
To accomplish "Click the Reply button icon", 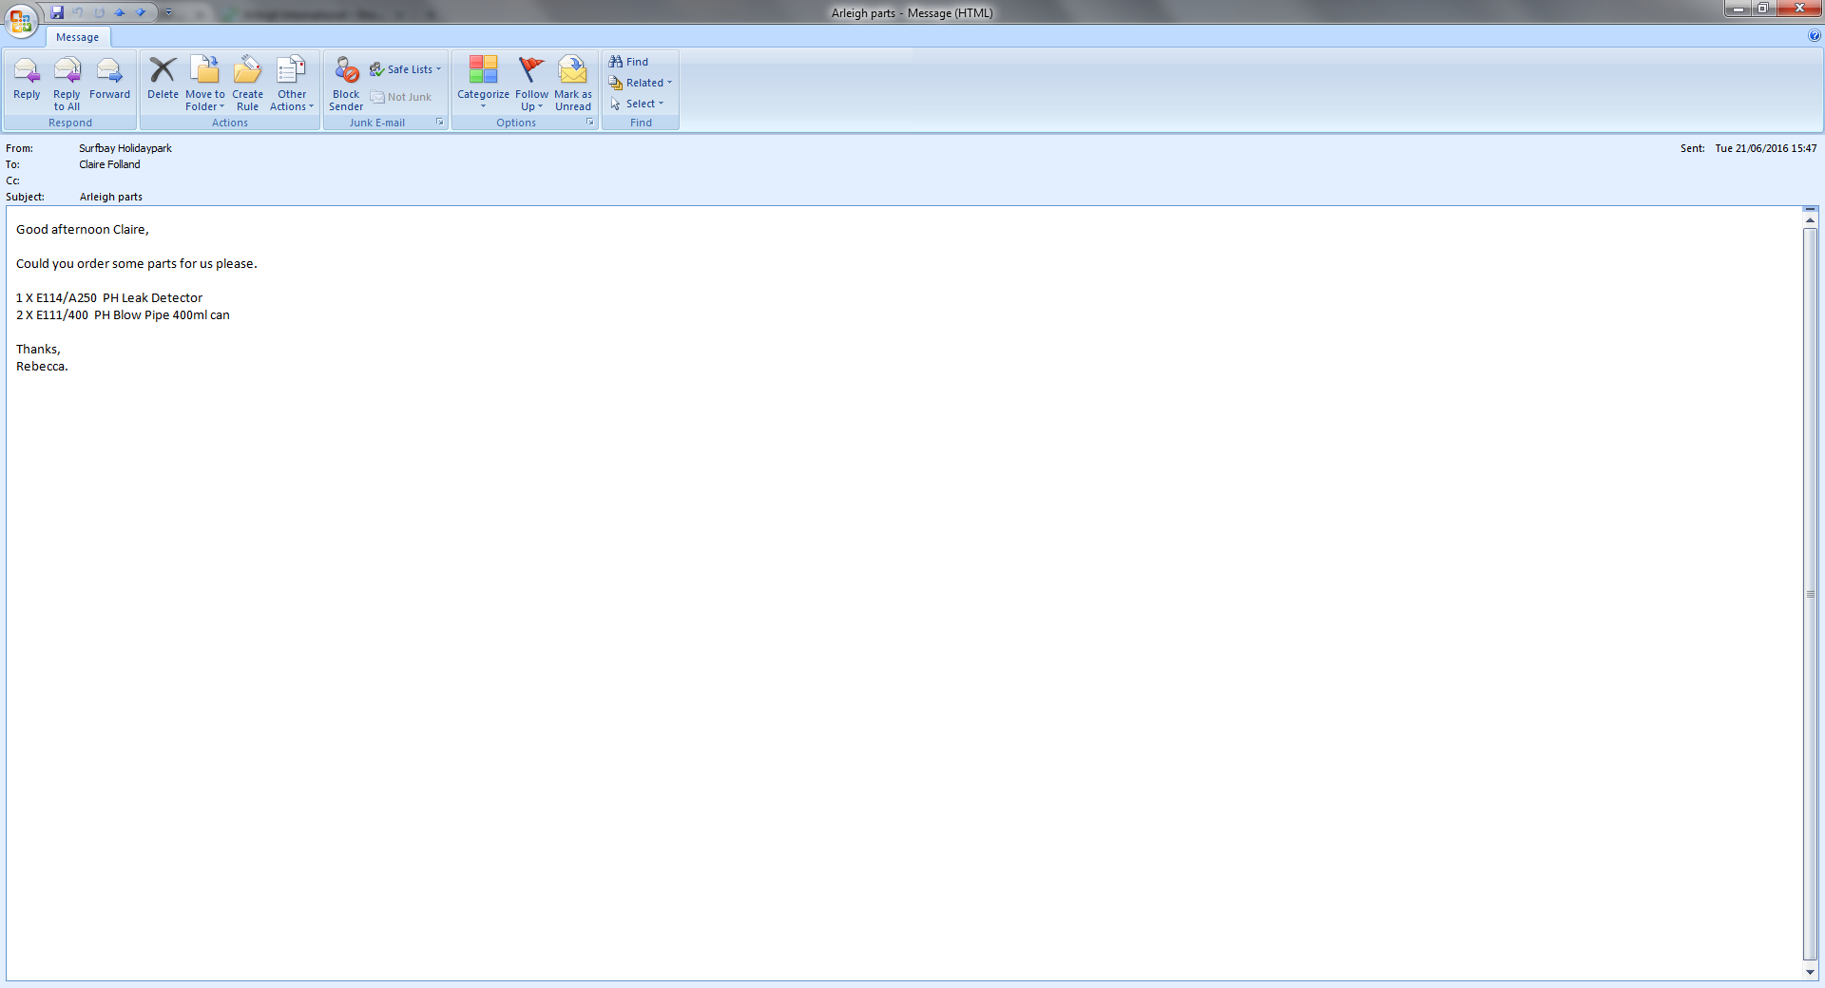I will 27,71.
